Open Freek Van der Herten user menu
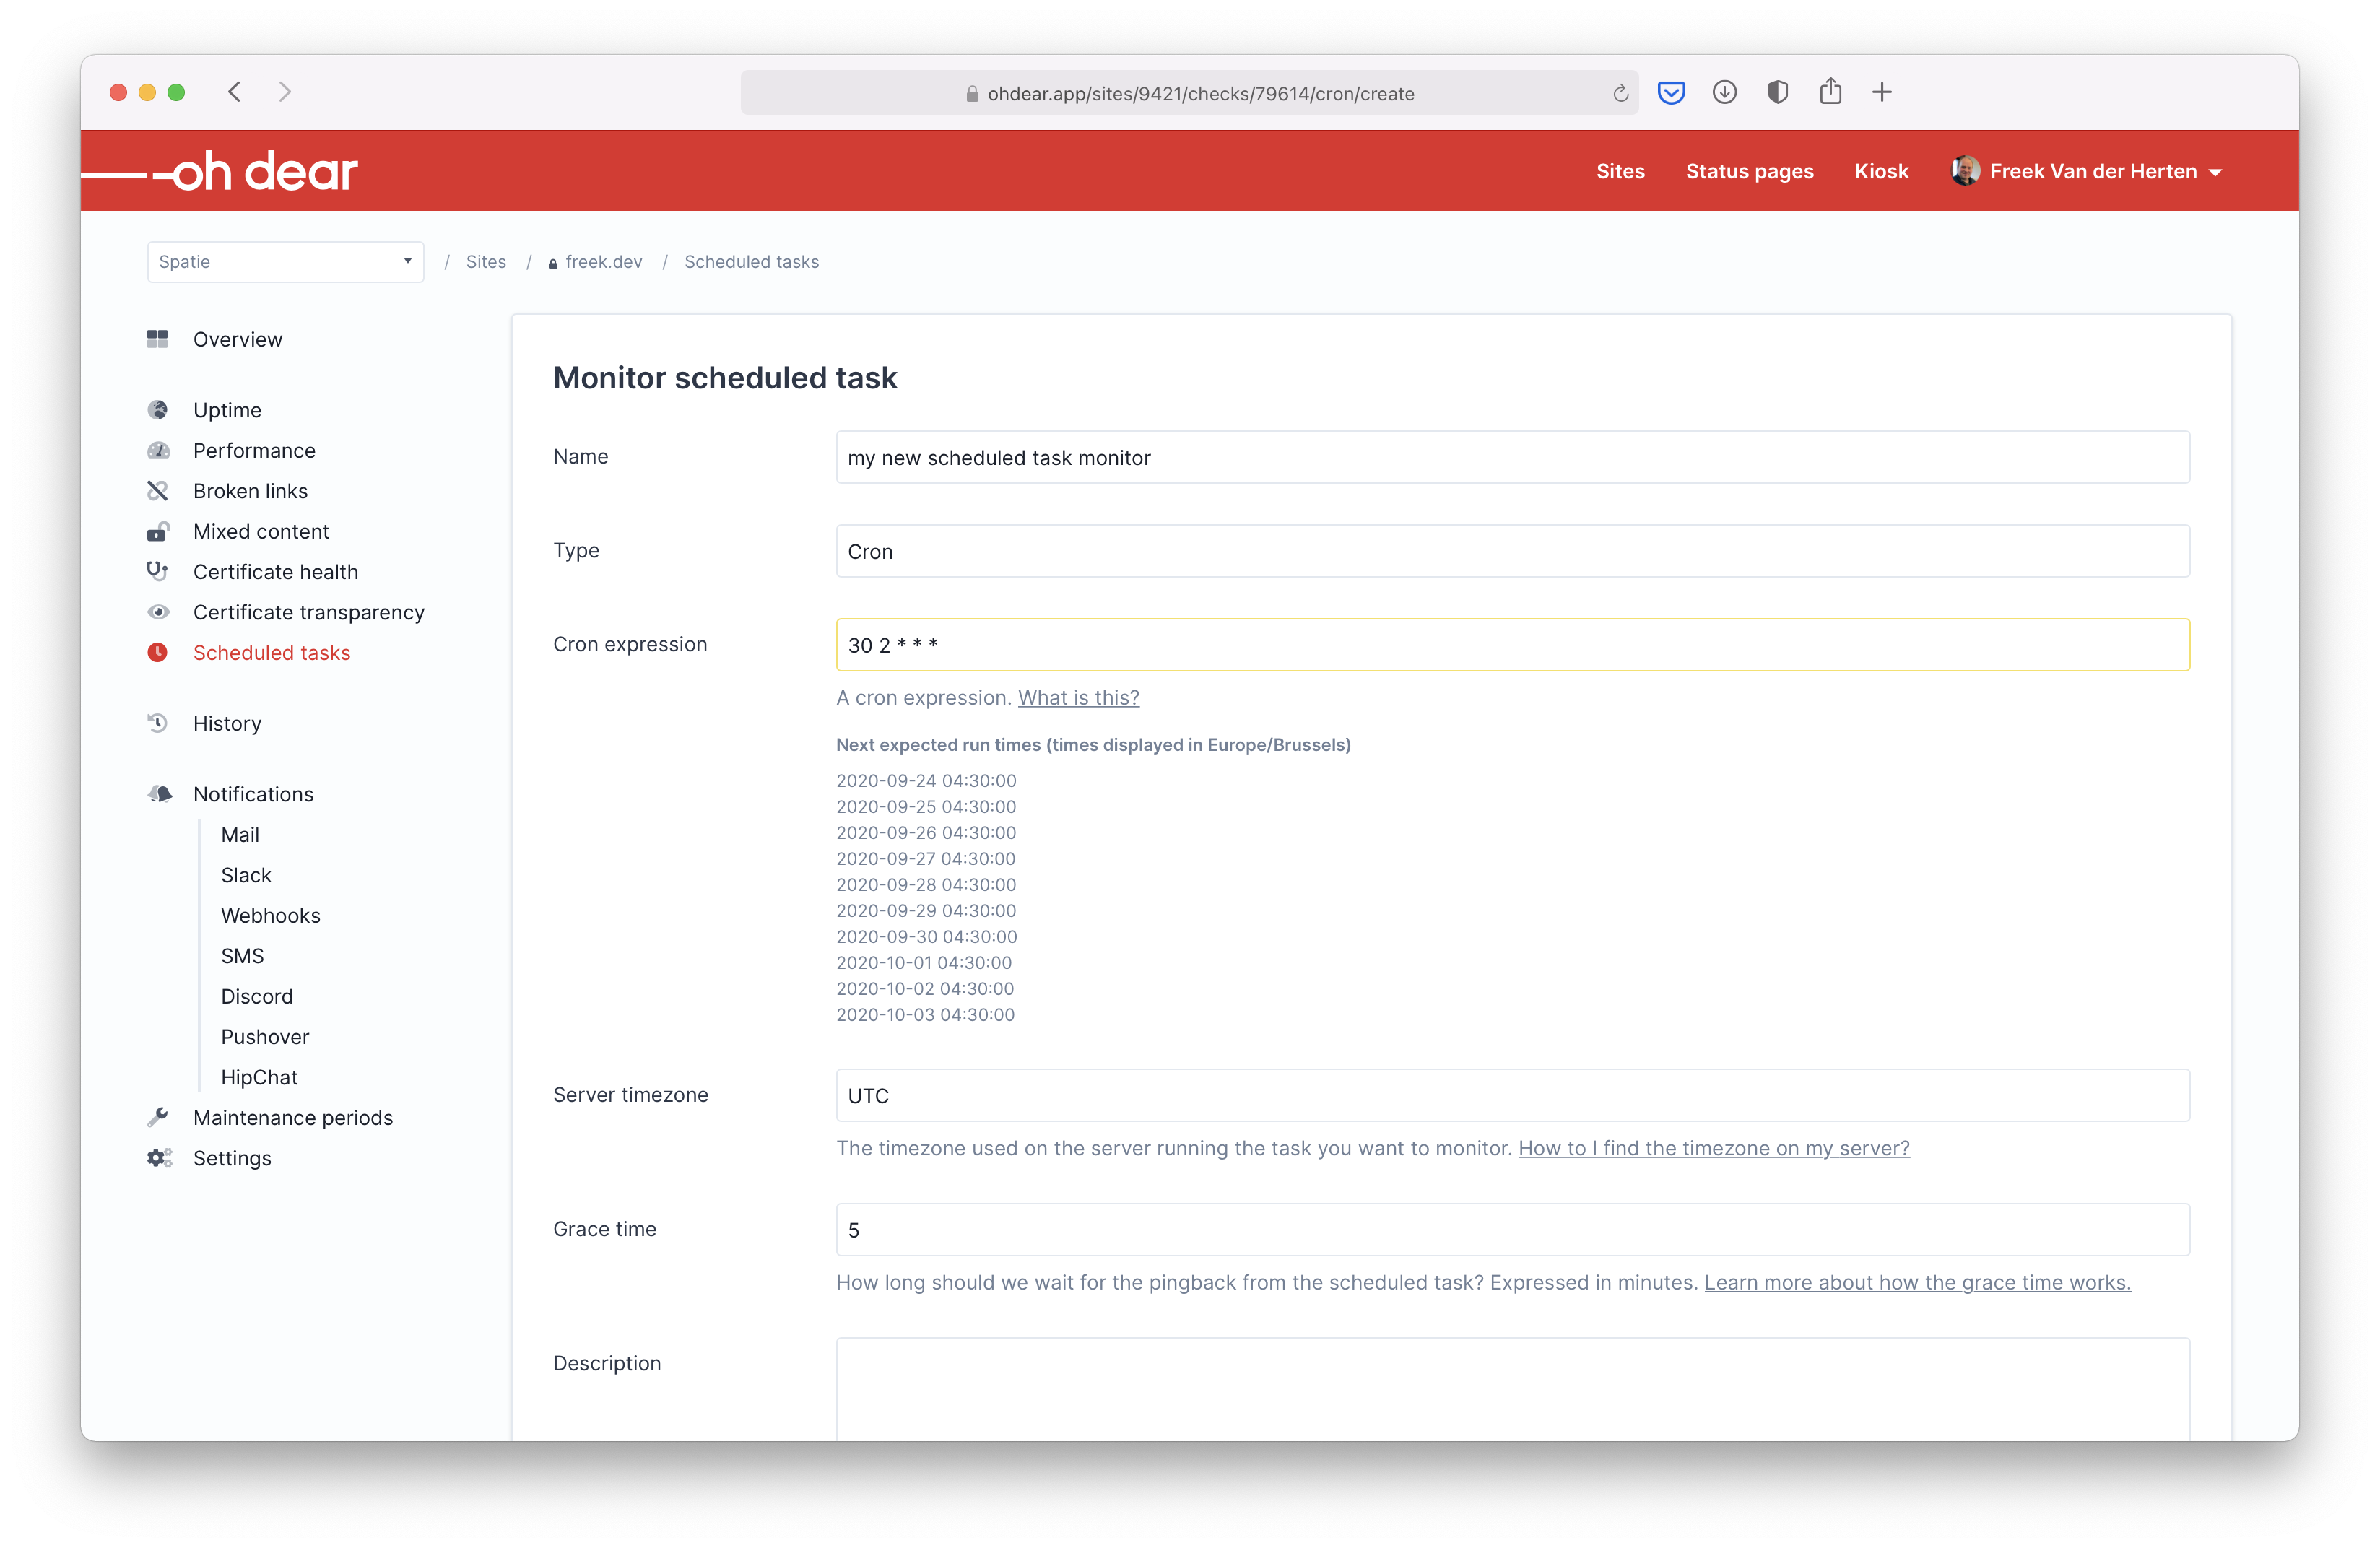This screenshot has height=1548, width=2380. (x=2087, y=171)
